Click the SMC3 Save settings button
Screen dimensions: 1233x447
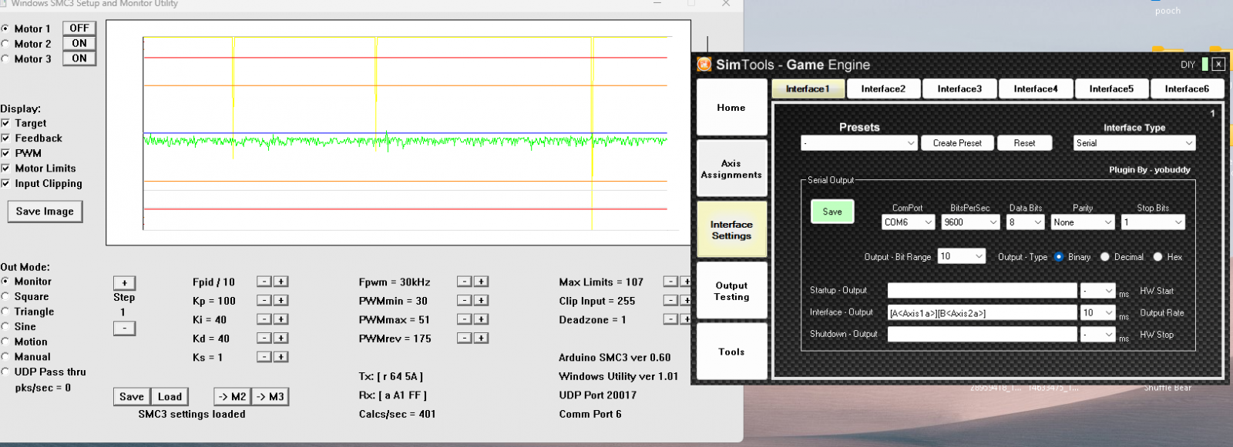point(132,397)
